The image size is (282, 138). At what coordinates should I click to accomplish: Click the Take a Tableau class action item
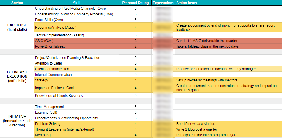pyautogui.click(x=207, y=46)
